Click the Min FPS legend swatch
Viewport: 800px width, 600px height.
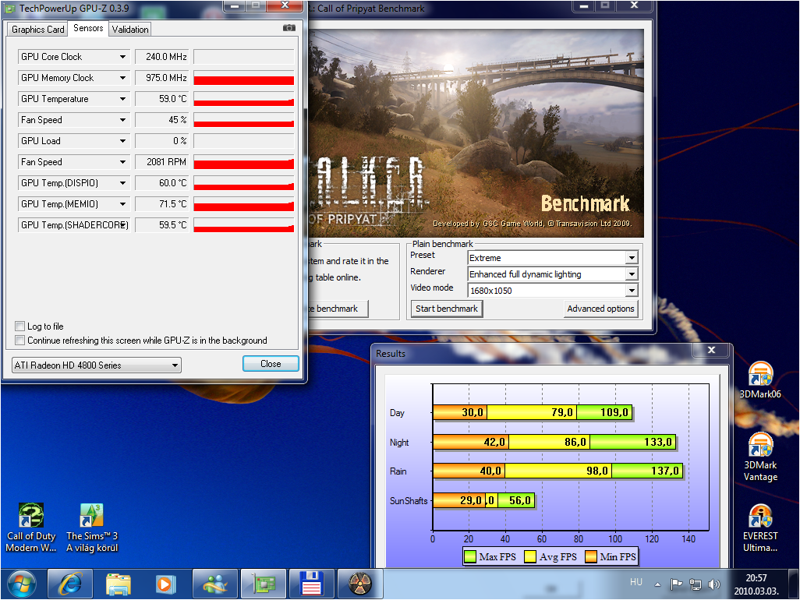pos(591,556)
